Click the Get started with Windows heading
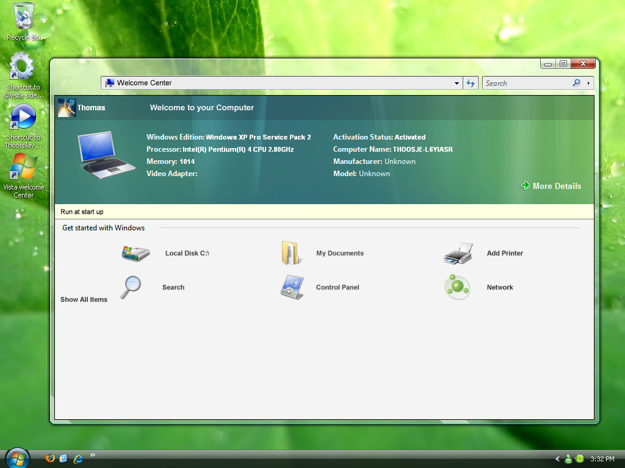Screen dimensions: 625x468 [104, 228]
